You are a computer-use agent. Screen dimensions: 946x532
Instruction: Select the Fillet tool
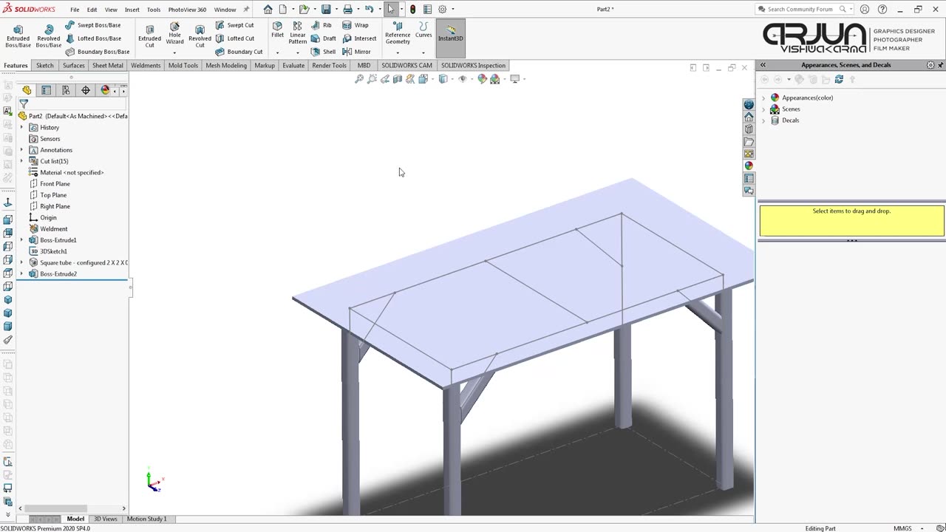pos(277,30)
